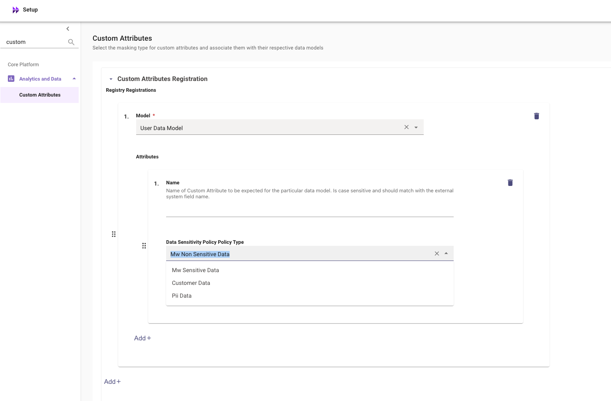Click the Name field label
The width and height of the screenshot is (611, 401).
point(173,183)
